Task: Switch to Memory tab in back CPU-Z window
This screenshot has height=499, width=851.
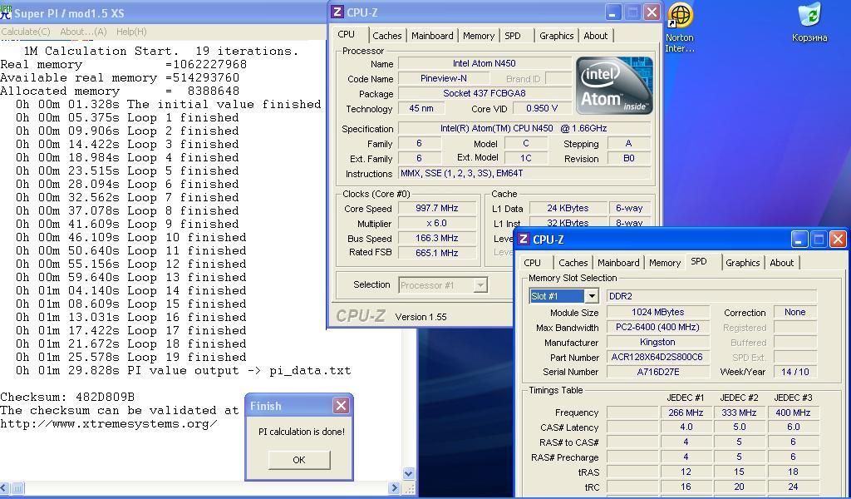Action: click(x=478, y=35)
